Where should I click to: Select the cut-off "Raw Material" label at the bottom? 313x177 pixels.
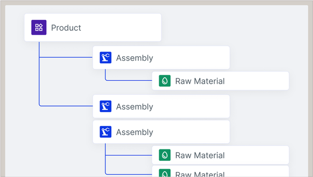tap(200, 174)
